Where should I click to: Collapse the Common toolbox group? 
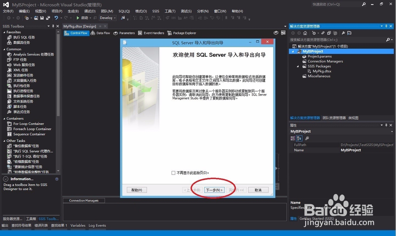click(4, 49)
